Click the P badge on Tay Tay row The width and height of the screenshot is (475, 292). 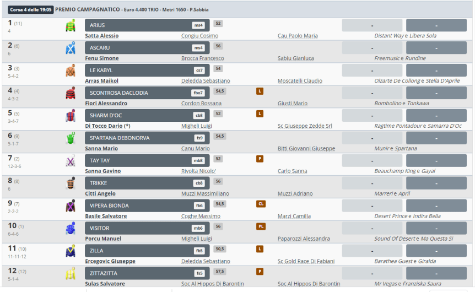[260, 159]
